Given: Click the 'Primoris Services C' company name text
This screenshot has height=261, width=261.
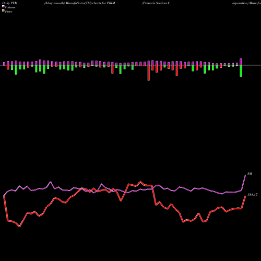Looking at the screenshot, I should [x=156, y=3].
